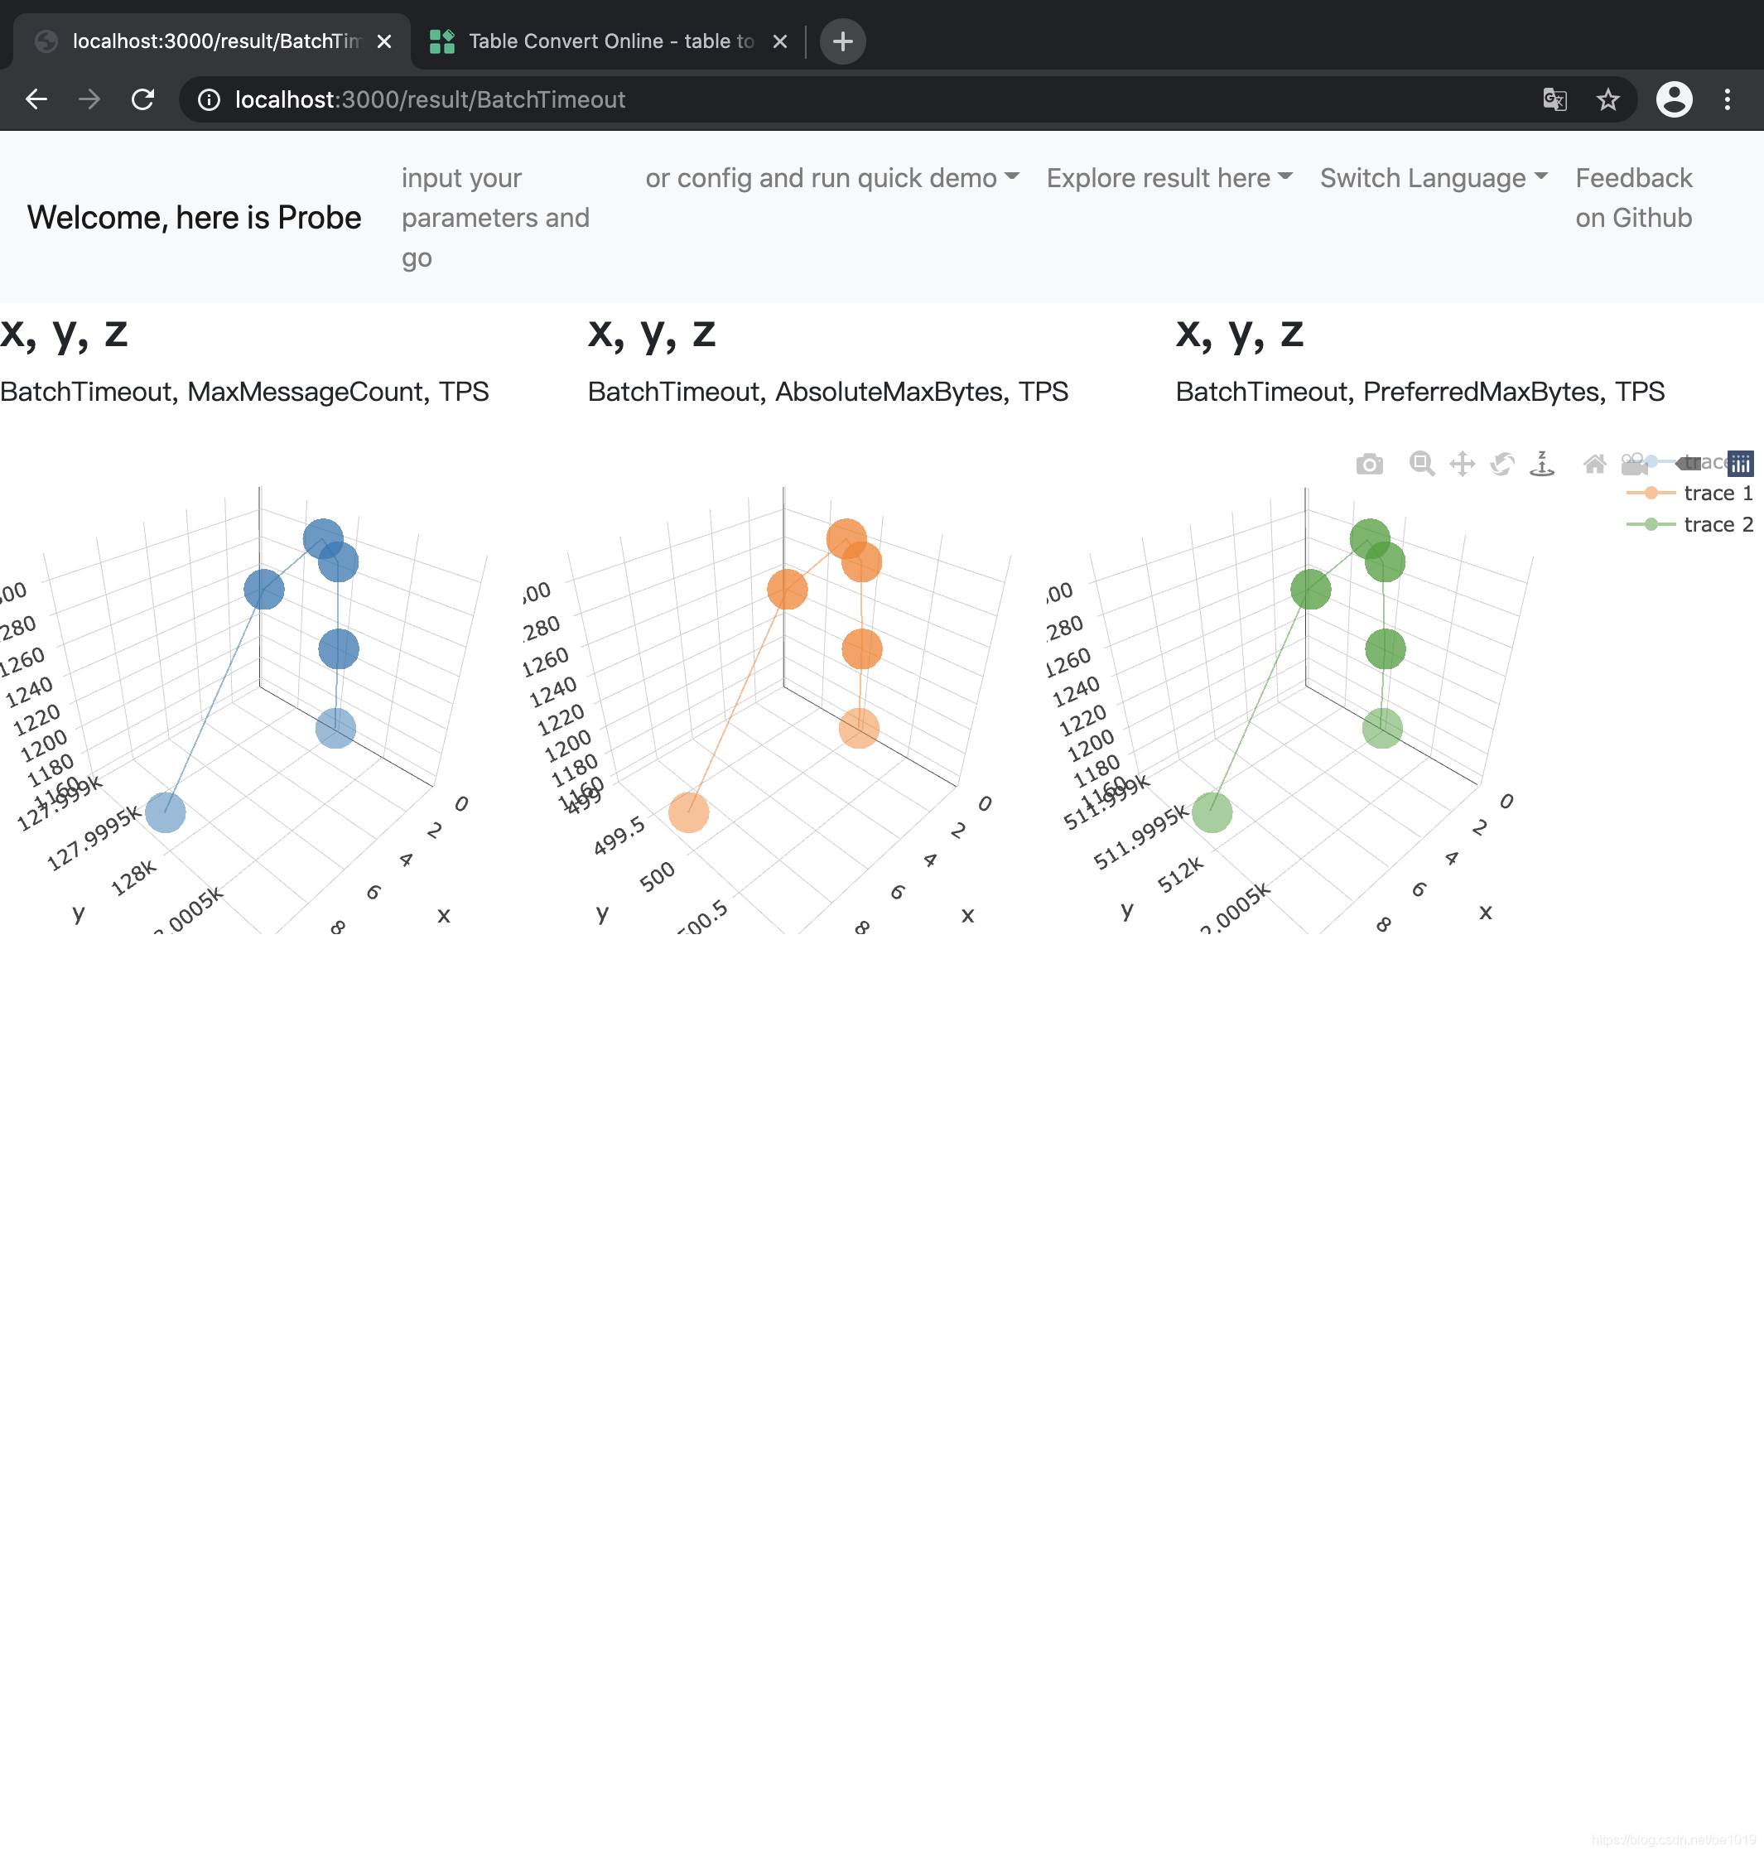Download plot as PNG camera icon
This screenshot has height=1855, width=1764.
pyautogui.click(x=1369, y=464)
